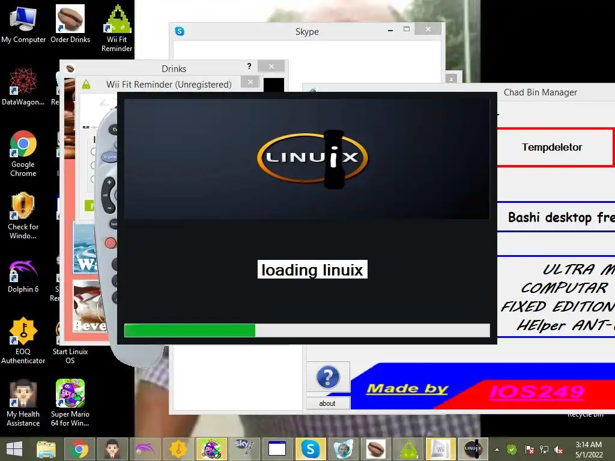Image resolution: width=615 pixels, height=461 pixels.
Task: Click the Linuix logo in loader
Action: point(312,158)
